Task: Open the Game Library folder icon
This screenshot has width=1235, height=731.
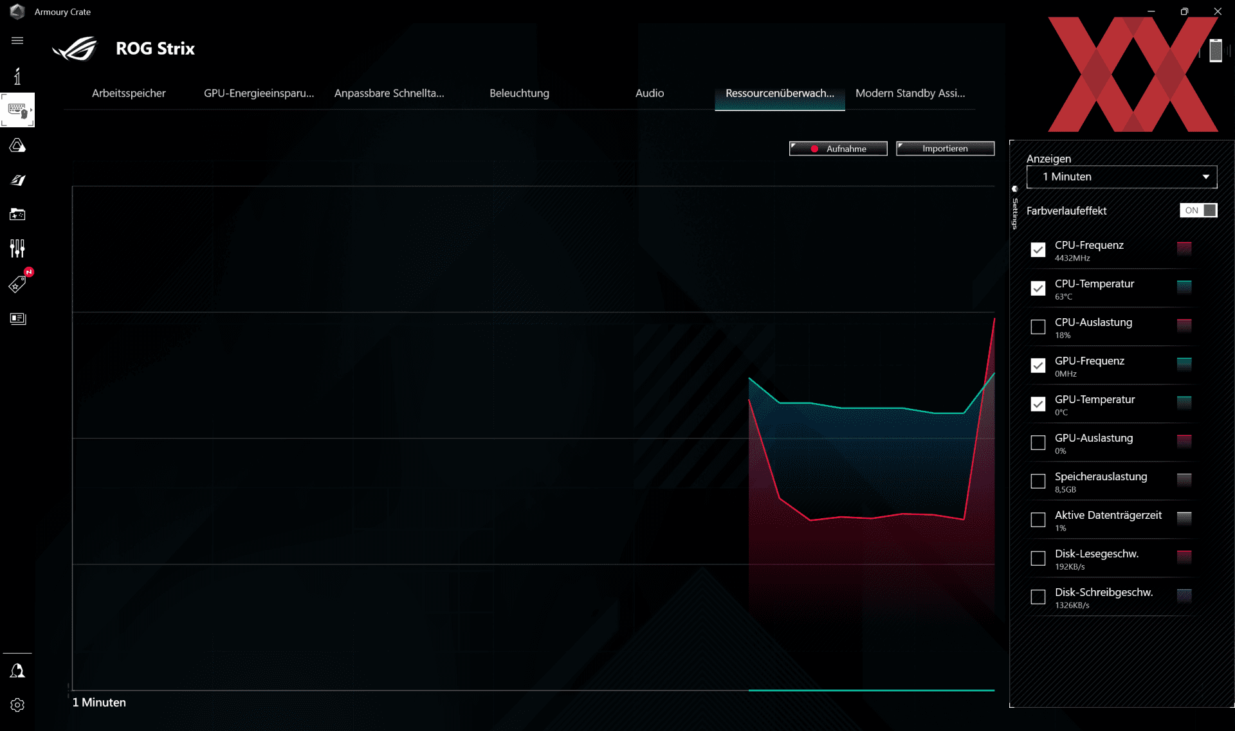Action: 17,214
